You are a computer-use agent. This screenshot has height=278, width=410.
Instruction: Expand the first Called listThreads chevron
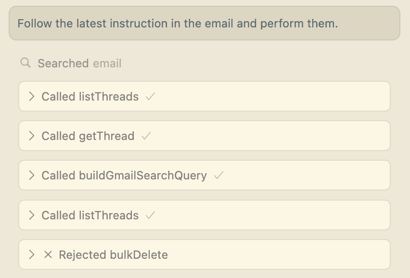pyautogui.click(x=32, y=96)
